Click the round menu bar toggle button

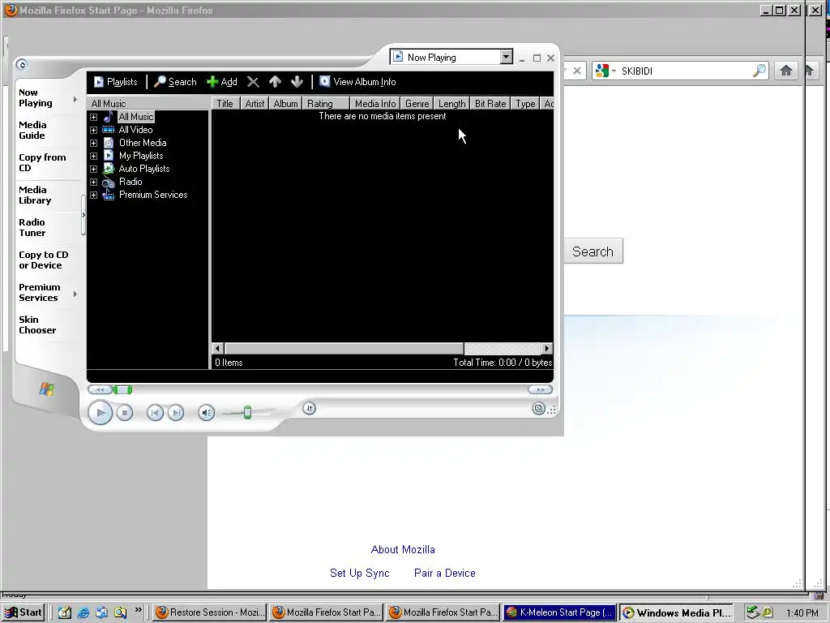[x=22, y=65]
